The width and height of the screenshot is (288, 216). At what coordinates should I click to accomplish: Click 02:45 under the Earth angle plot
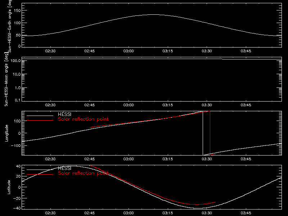coord(89,51)
